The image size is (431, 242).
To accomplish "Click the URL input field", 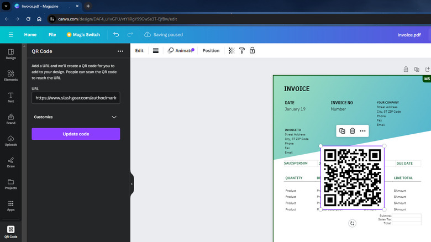I will click(76, 98).
